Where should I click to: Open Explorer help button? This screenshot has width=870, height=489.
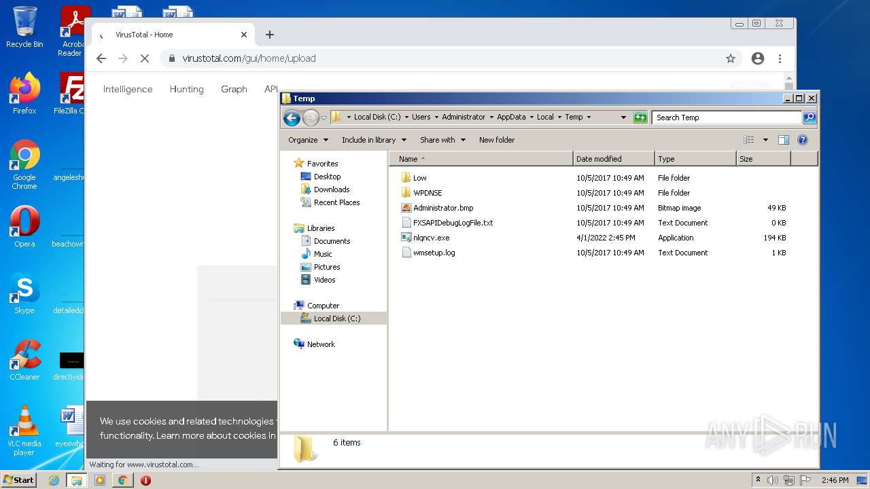click(x=802, y=140)
